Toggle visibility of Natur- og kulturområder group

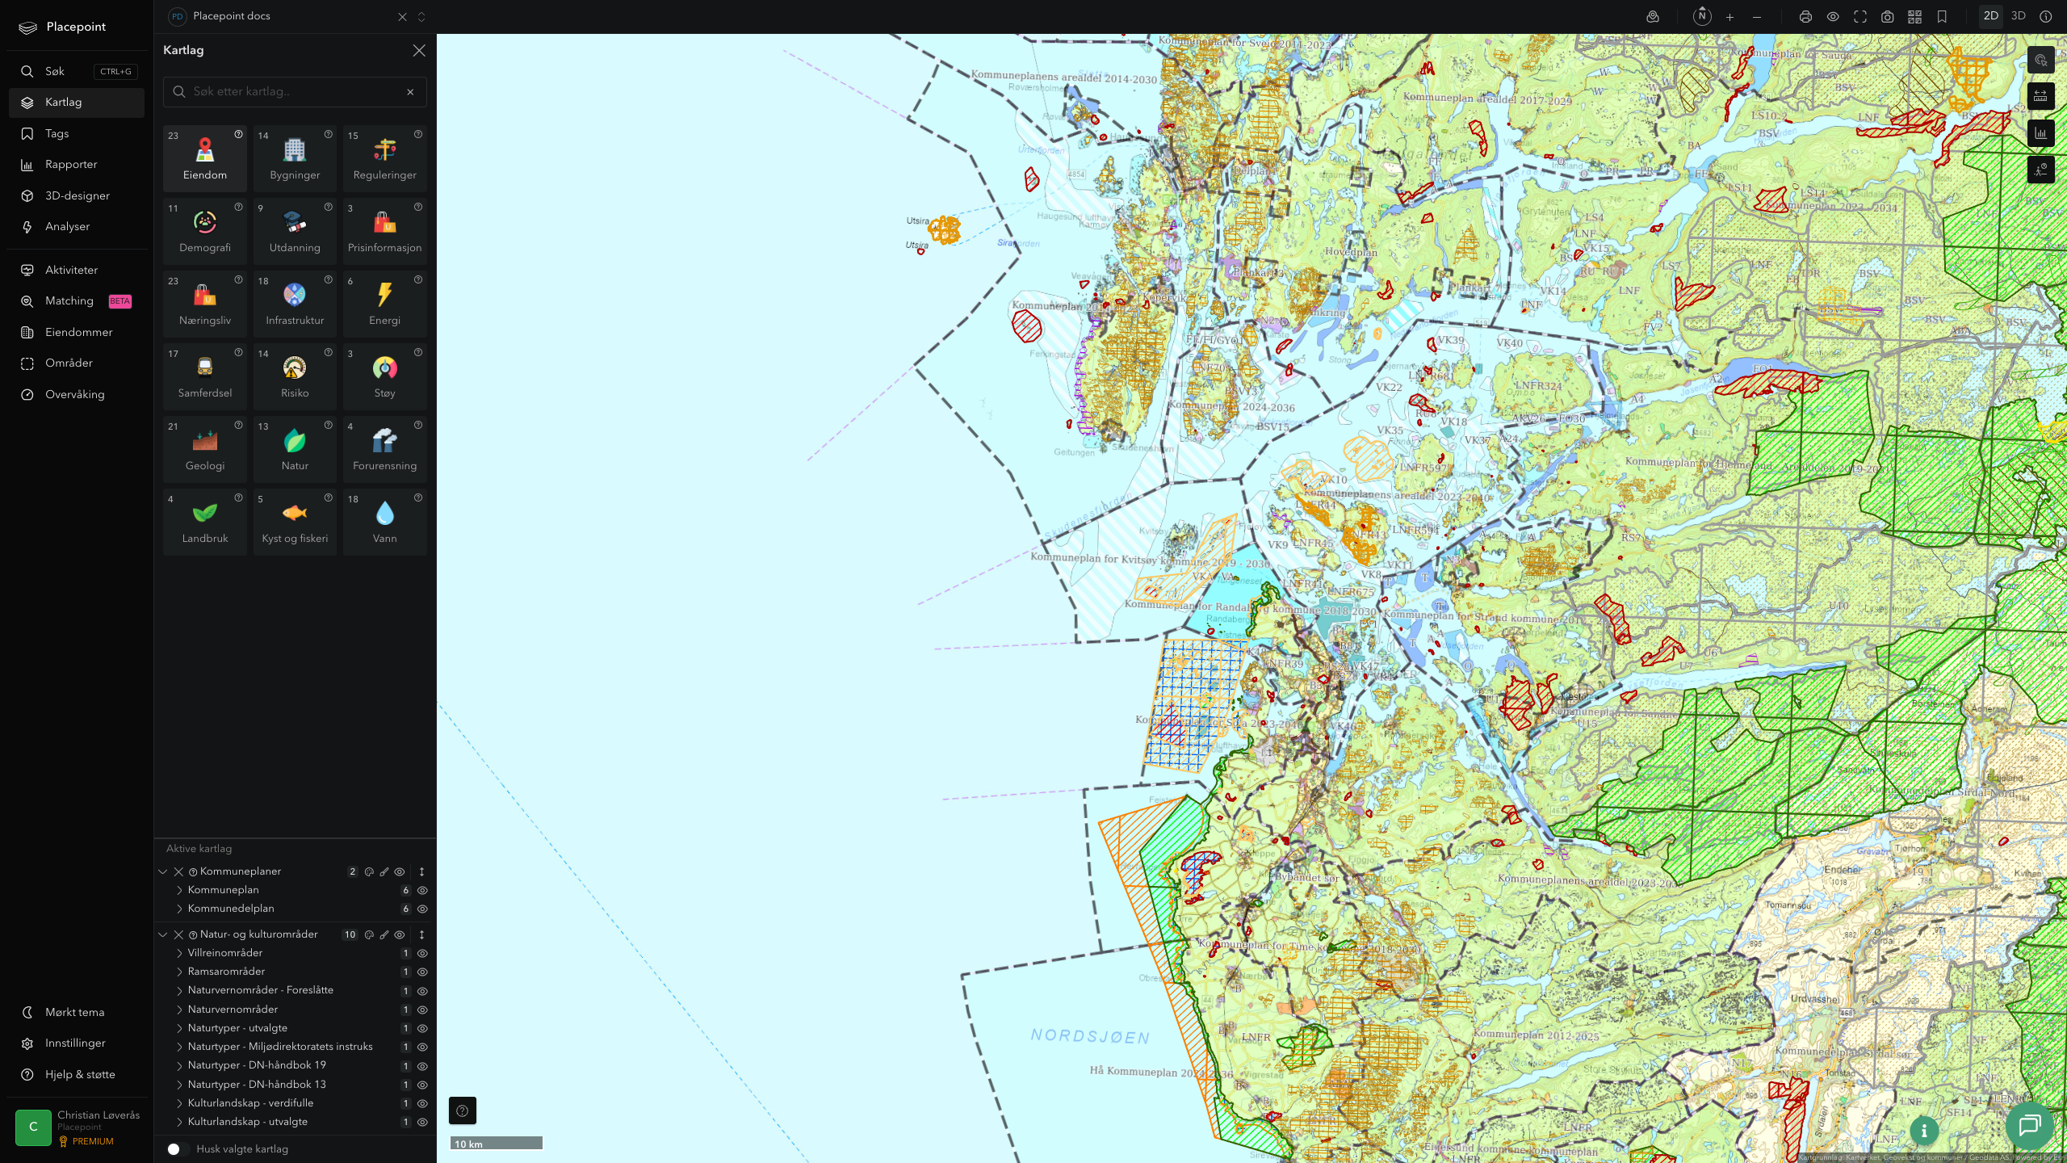[x=400, y=934]
